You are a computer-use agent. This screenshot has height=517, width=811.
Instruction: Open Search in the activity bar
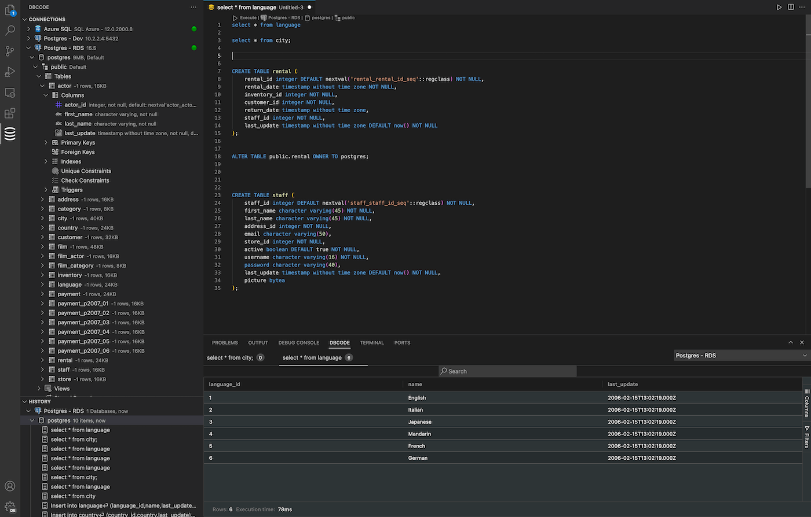[x=10, y=31]
